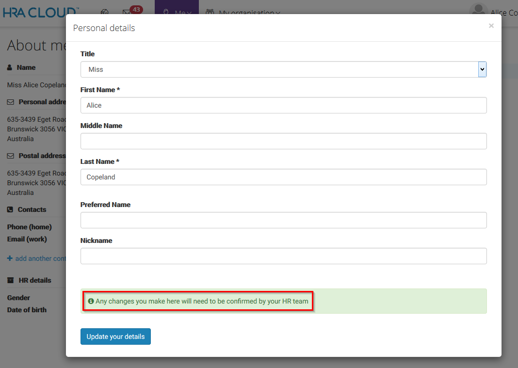Click the Contacts phone icon
Screen dimensions: 518x368
(10, 209)
